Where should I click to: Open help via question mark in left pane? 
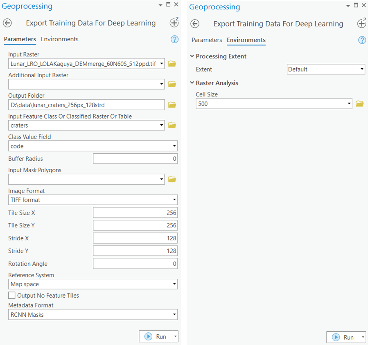tap(174, 39)
